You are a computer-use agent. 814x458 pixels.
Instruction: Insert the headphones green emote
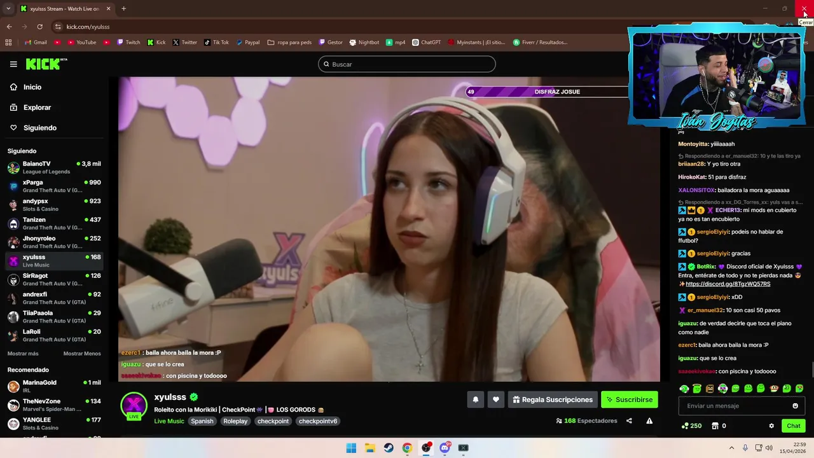pyautogui.click(x=684, y=389)
